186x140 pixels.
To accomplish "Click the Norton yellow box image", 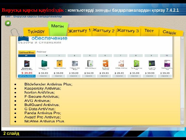I will pos(59,63).
